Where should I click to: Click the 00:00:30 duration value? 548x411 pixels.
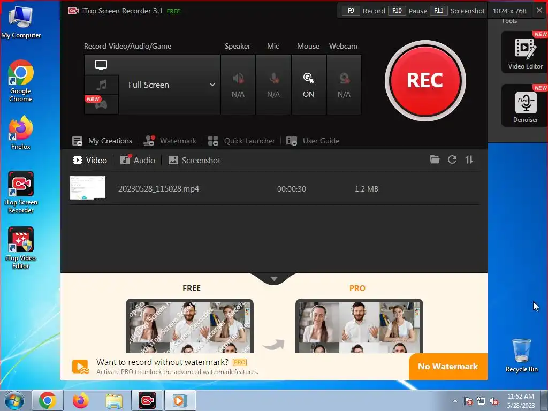(292, 189)
